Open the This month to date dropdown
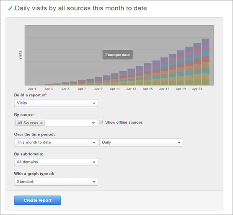The width and height of the screenshot is (233, 215). coord(56,142)
